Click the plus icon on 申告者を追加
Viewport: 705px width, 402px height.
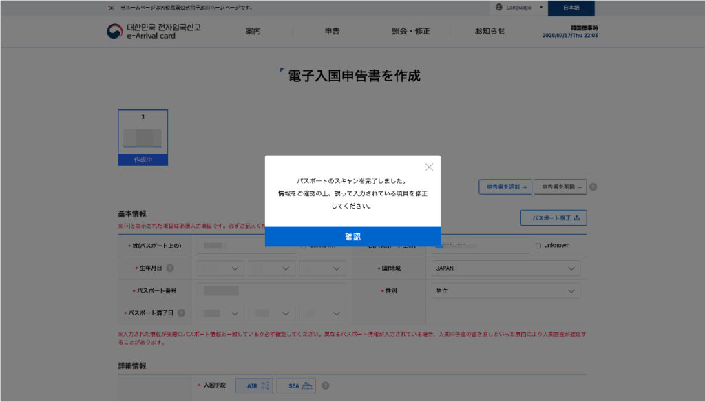pos(525,187)
